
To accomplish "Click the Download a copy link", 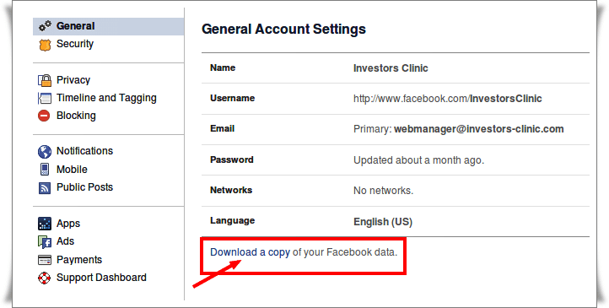I will tap(251, 252).
